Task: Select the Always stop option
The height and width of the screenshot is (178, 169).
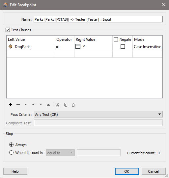Action: click(x=11, y=145)
